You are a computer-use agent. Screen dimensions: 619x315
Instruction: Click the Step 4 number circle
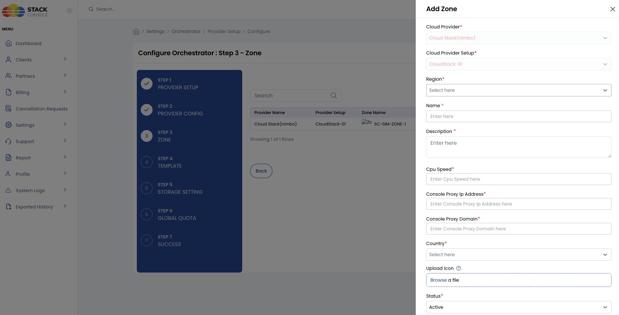147,162
